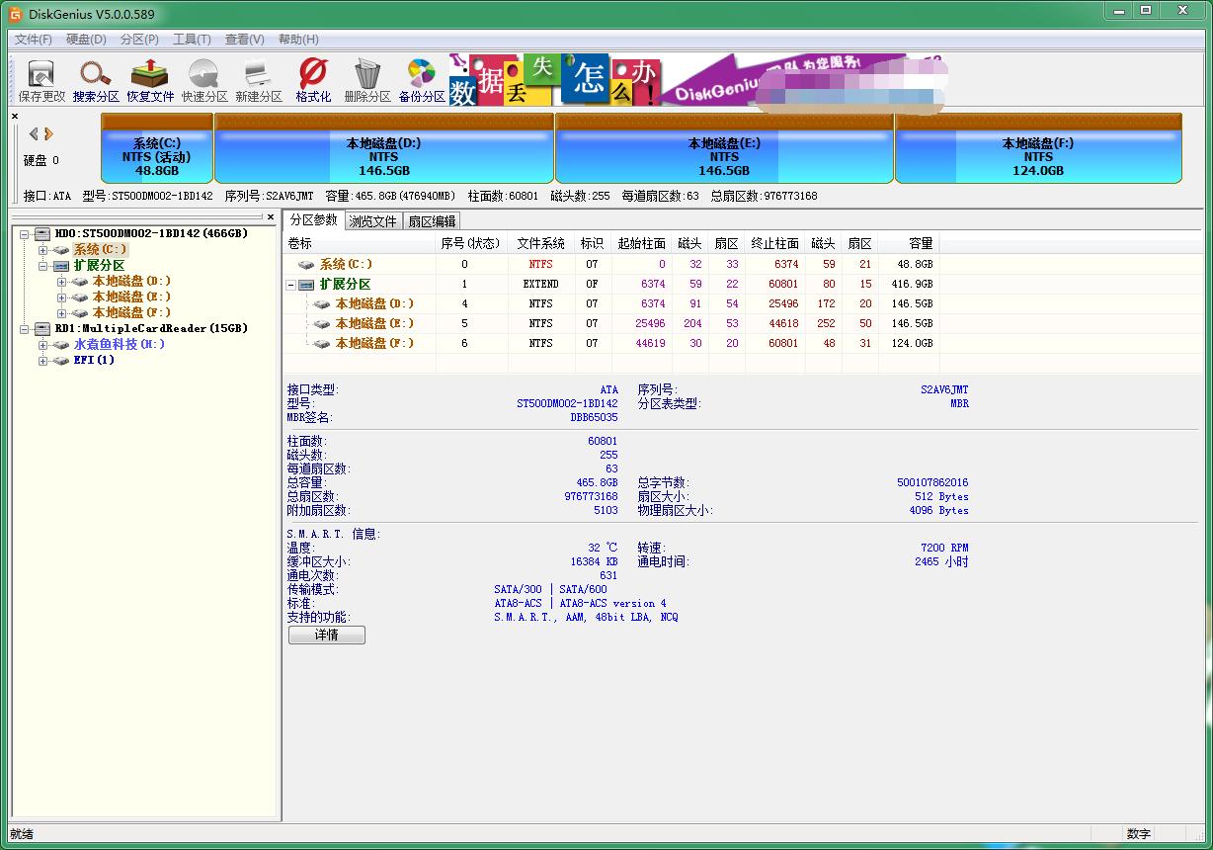
Task: Open the 工具(T) menu
Action: tap(192, 40)
